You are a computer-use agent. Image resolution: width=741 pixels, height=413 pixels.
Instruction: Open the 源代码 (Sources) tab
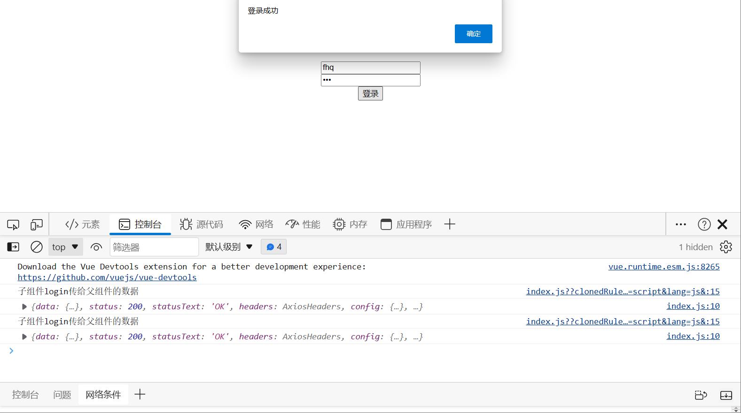(x=201, y=224)
